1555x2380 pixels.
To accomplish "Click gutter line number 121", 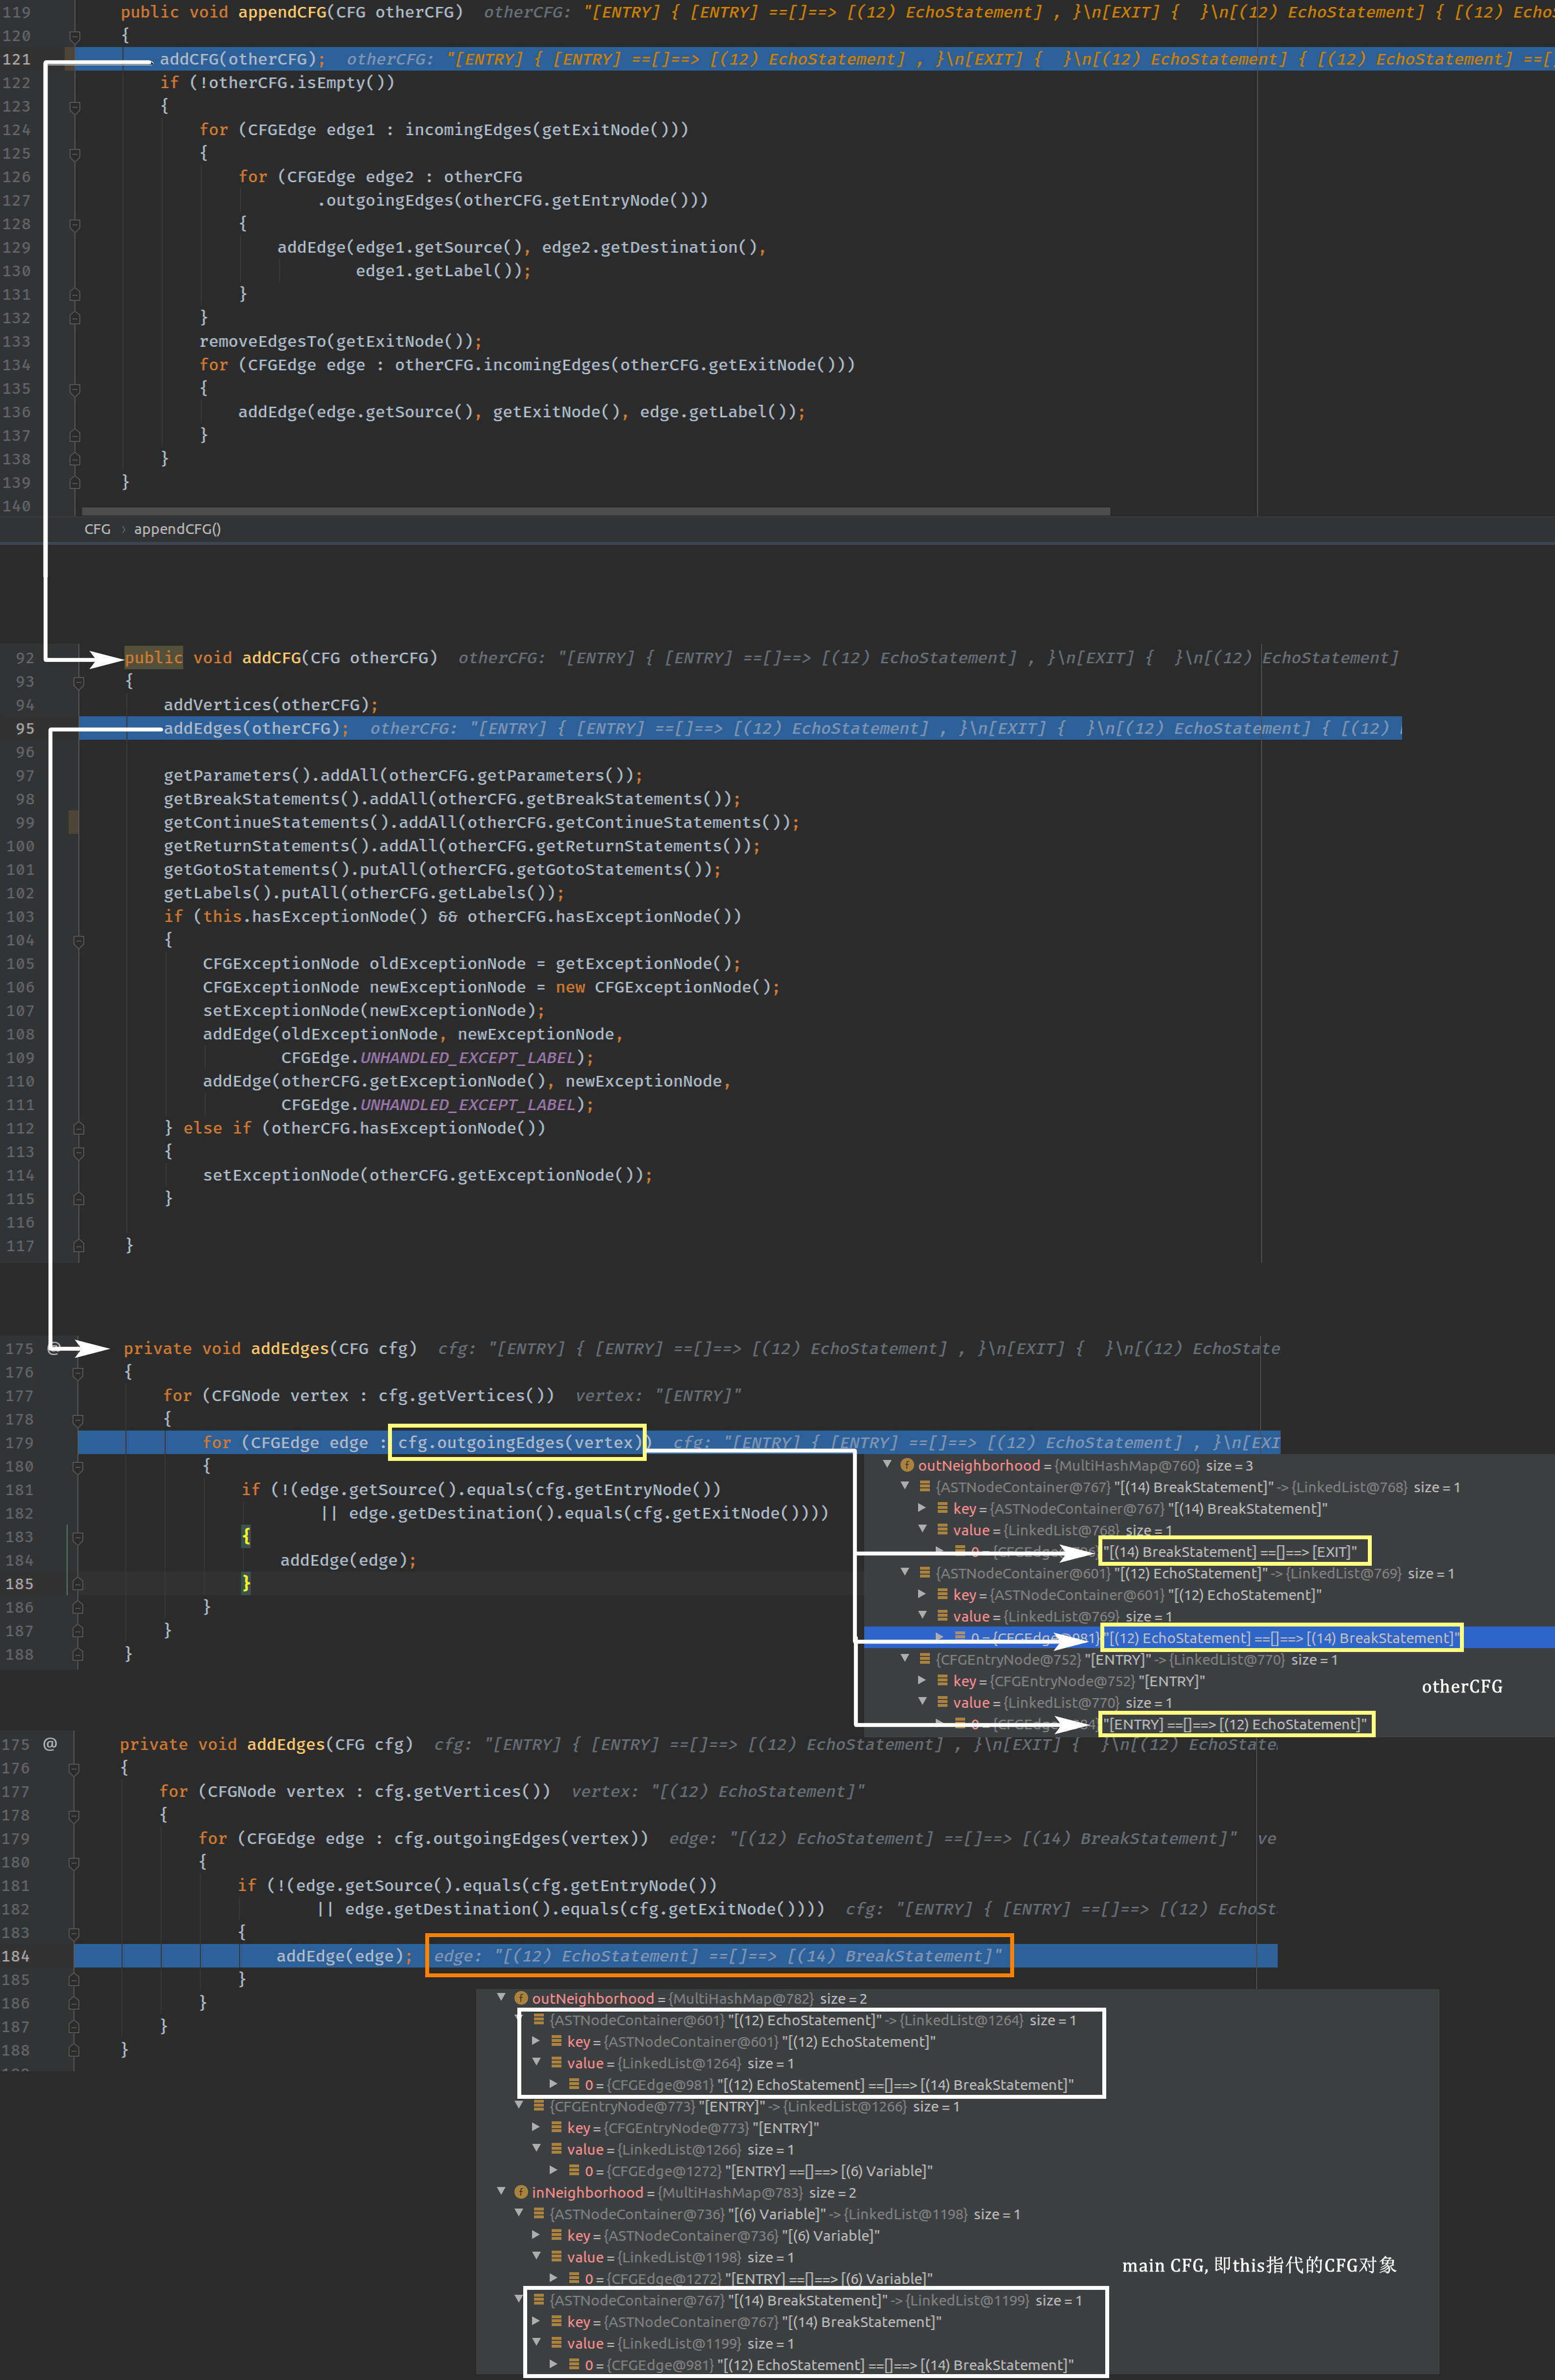I will [x=16, y=59].
